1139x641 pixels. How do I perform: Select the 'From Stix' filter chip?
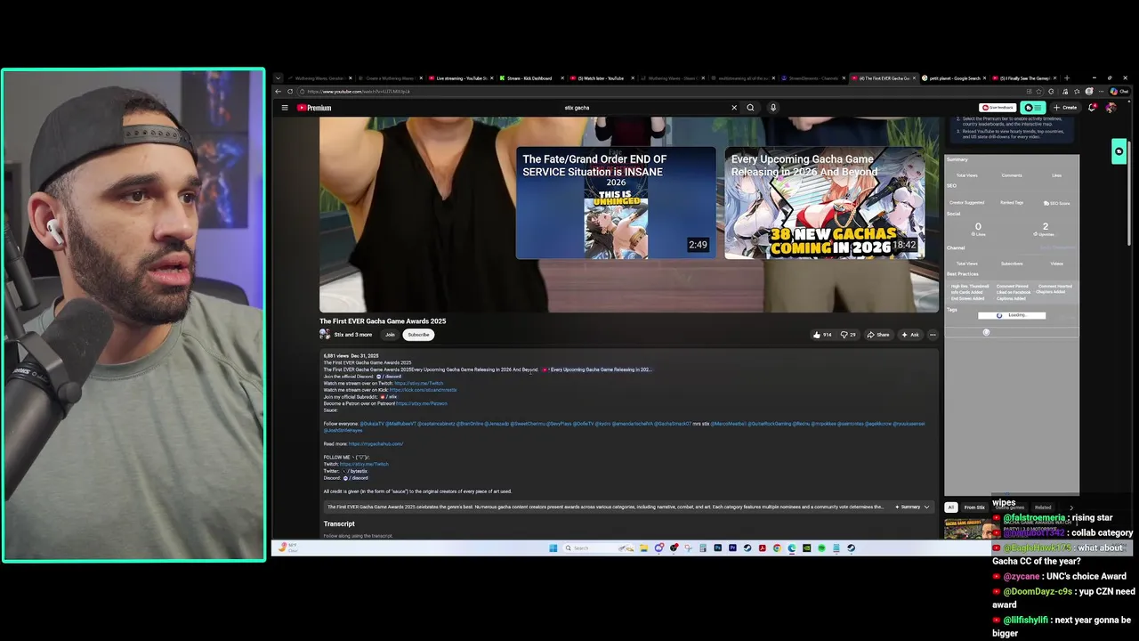(974, 507)
